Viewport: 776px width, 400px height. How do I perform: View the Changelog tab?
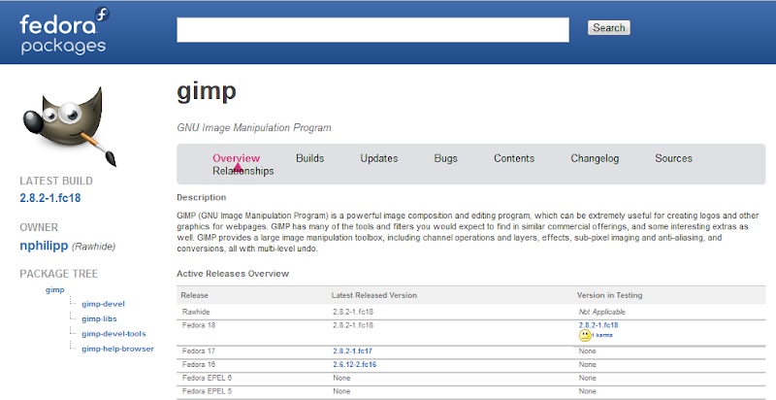tap(595, 158)
